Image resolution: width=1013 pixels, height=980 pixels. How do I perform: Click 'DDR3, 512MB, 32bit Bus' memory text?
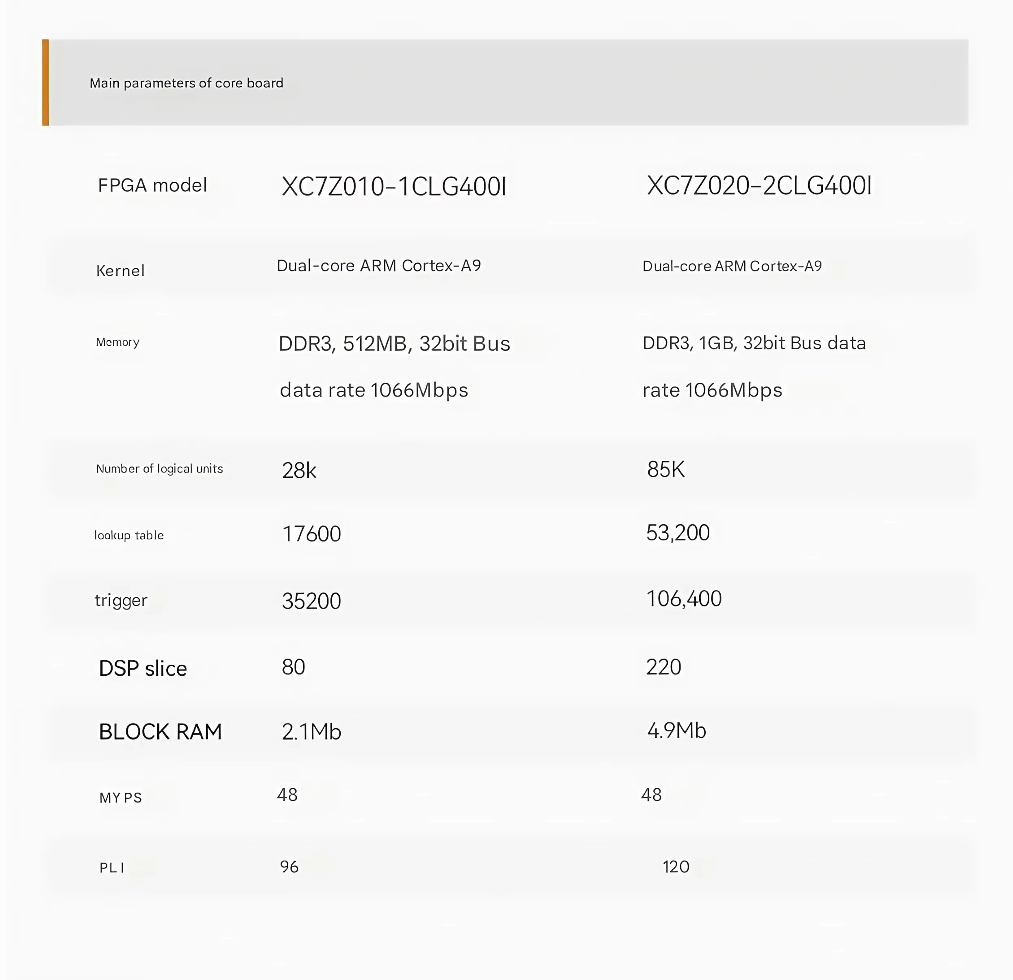click(394, 344)
